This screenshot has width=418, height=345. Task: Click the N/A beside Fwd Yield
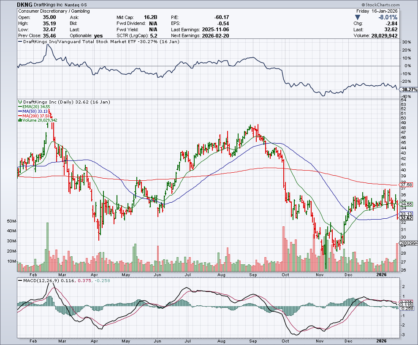[x=153, y=30]
